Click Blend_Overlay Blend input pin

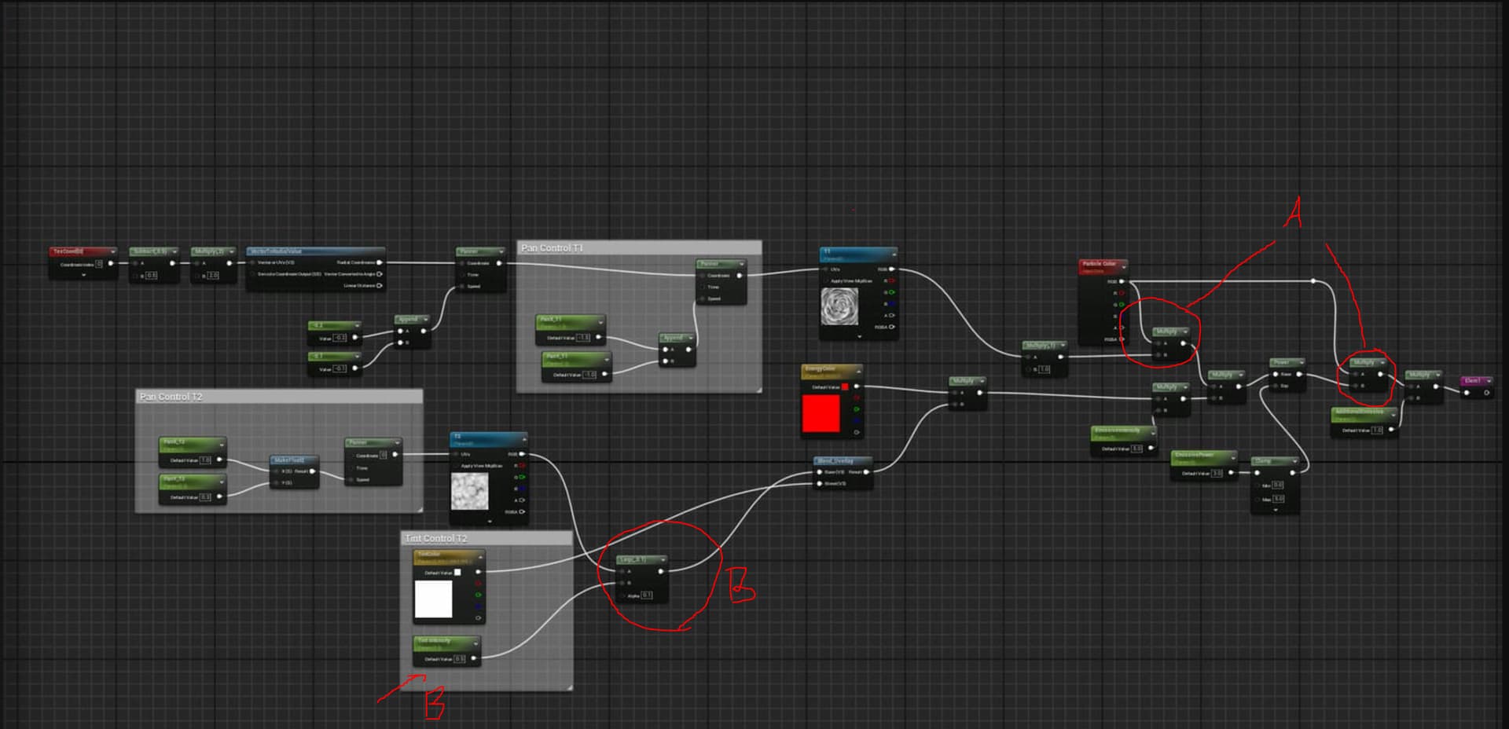pyautogui.click(x=820, y=483)
